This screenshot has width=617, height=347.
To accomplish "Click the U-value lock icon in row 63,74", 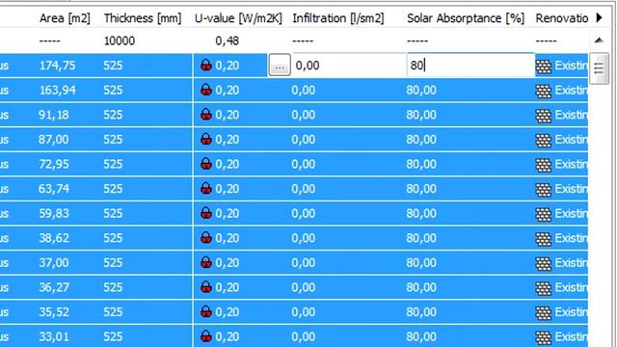I will click(206, 189).
